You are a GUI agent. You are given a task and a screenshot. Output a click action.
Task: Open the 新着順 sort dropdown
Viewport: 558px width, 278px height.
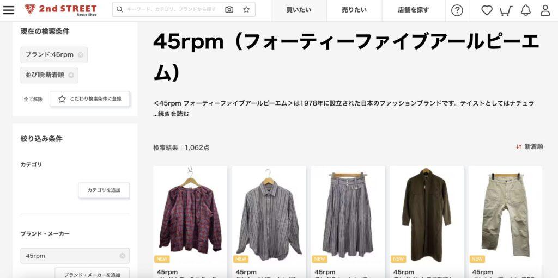530,146
